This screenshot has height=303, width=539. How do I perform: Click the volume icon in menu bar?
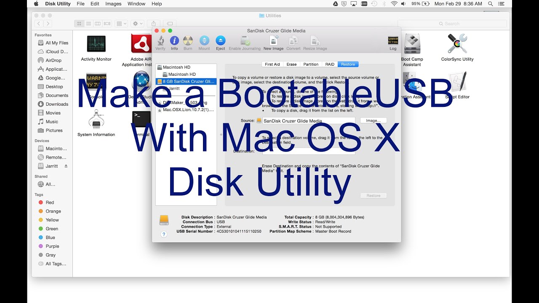(404, 4)
